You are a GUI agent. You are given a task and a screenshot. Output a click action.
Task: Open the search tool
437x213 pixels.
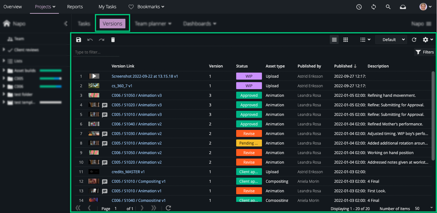tap(388, 6)
